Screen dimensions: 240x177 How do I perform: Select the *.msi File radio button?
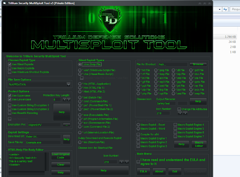(x=173, y=93)
